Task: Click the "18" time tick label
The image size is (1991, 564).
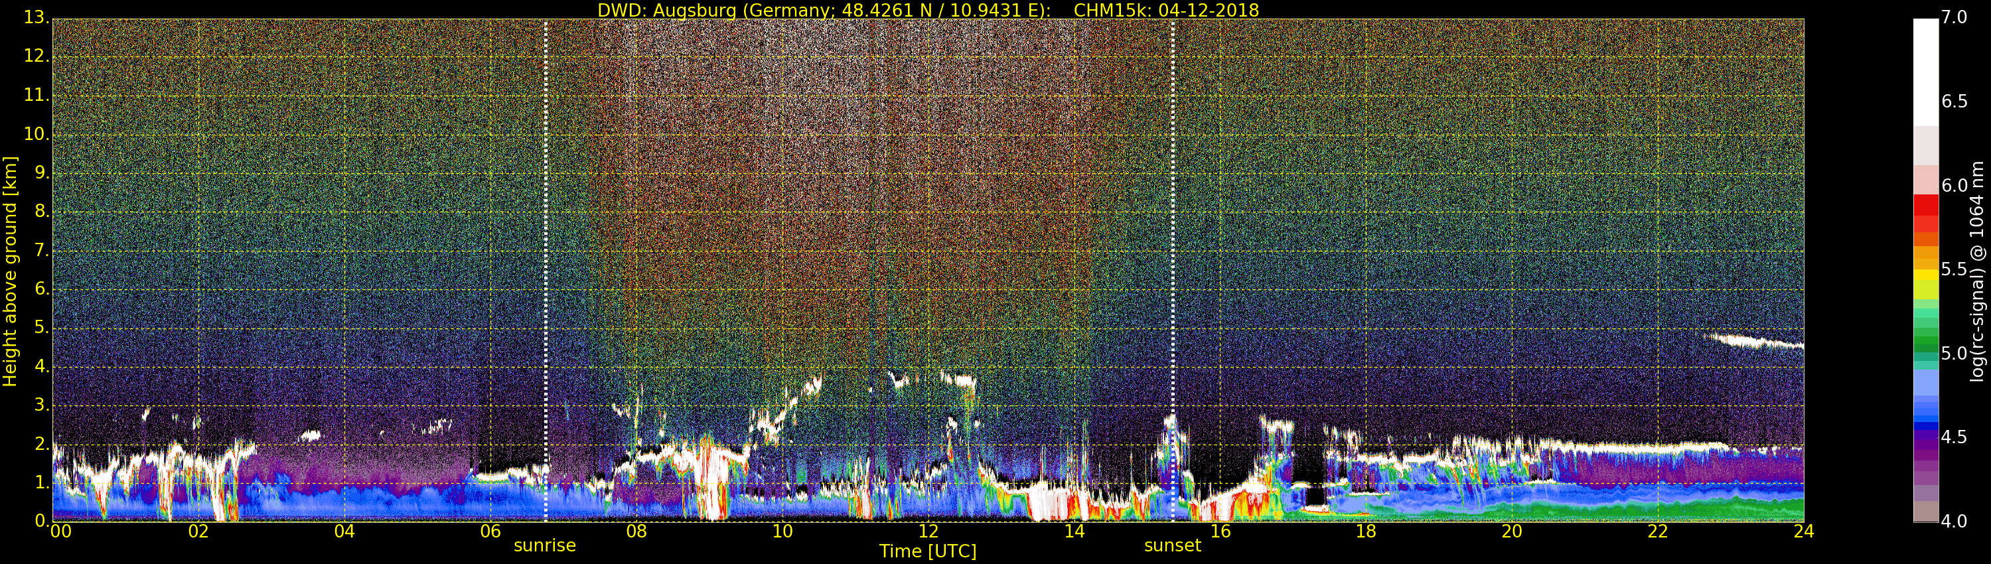Action: [1366, 531]
